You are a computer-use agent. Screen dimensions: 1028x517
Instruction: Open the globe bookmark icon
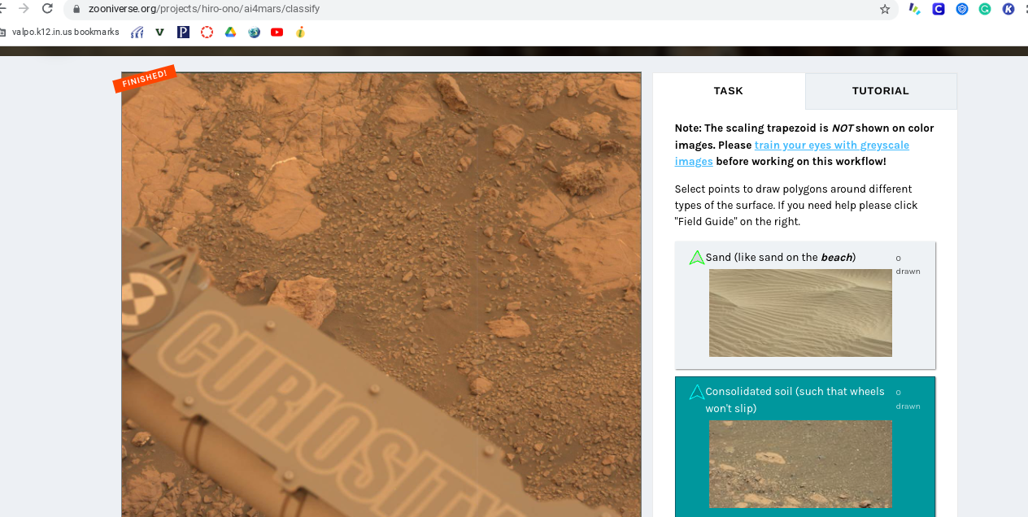click(x=254, y=33)
